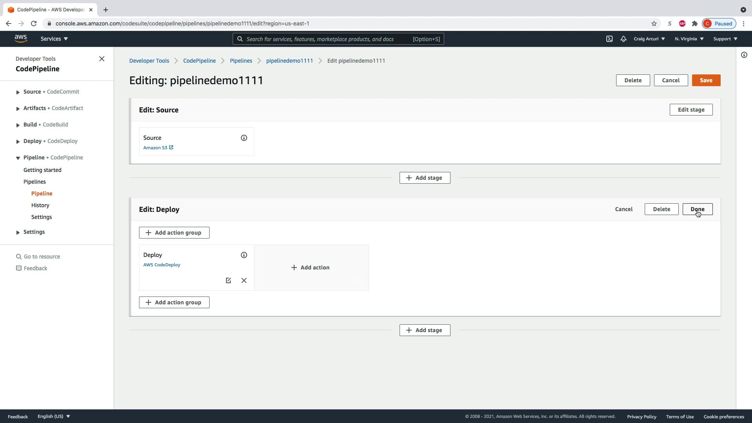Image resolution: width=752 pixels, height=423 pixels.
Task: Go to Getting started page
Action: 42,170
